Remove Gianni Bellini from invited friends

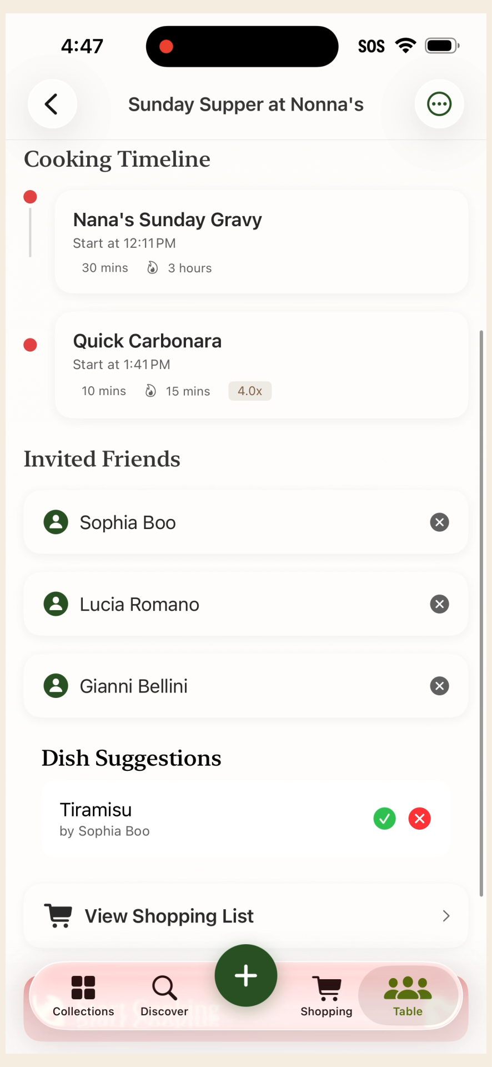(x=439, y=686)
